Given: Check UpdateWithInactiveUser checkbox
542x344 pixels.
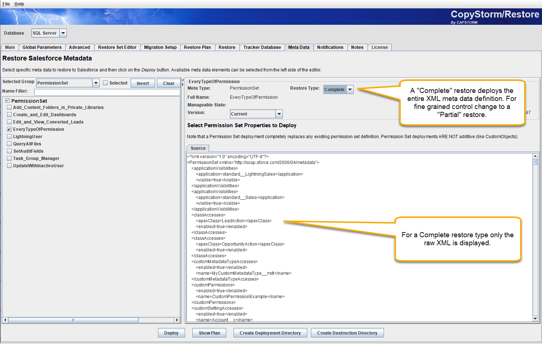Looking at the screenshot, I should (9, 166).
